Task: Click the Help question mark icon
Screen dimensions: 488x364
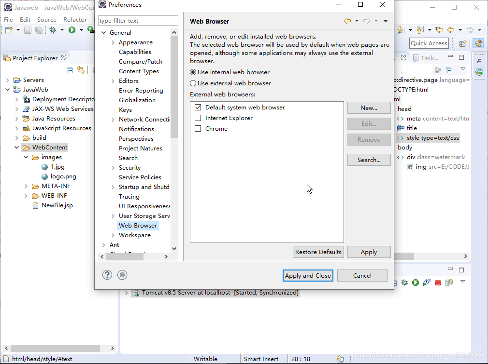Action: [107, 275]
